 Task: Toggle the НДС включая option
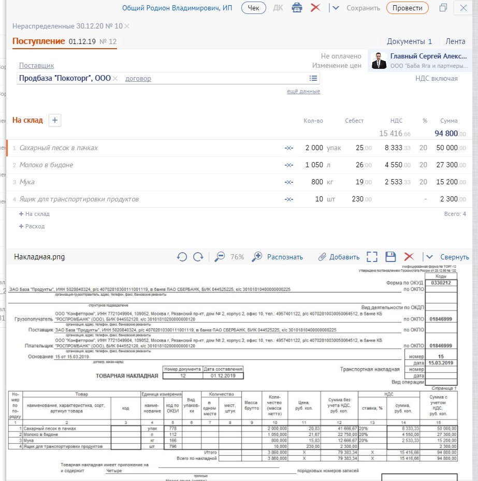(436, 79)
